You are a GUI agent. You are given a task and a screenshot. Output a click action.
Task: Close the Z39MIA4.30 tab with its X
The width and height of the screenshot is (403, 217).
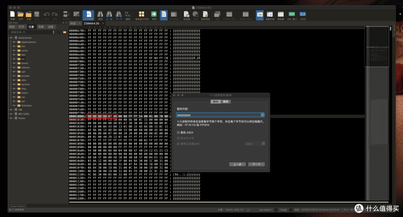pyautogui.click(x=103, y=23)
